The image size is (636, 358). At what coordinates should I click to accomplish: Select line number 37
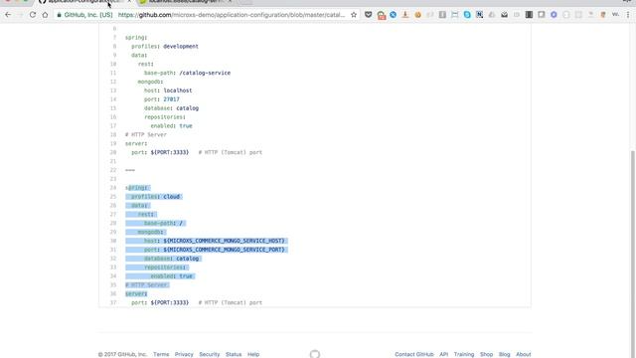[113, 302]
